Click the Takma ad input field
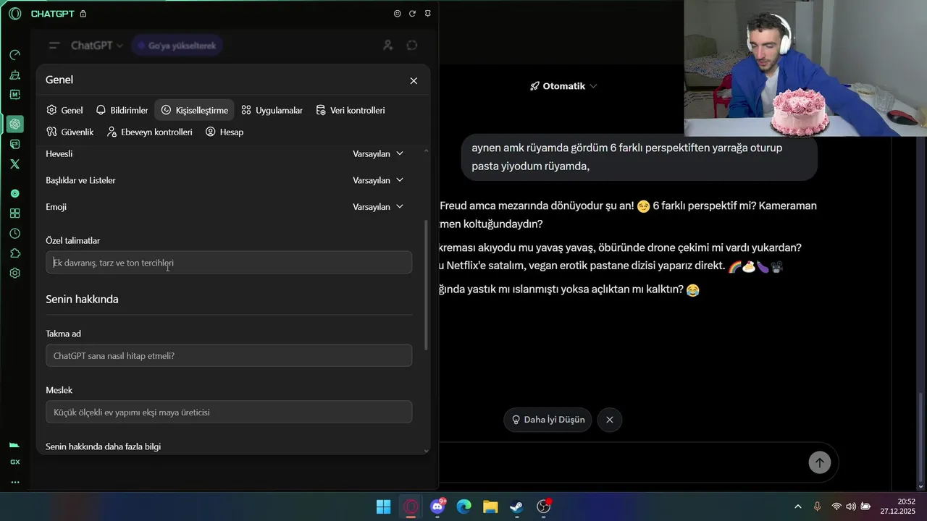 pos(229,355)
